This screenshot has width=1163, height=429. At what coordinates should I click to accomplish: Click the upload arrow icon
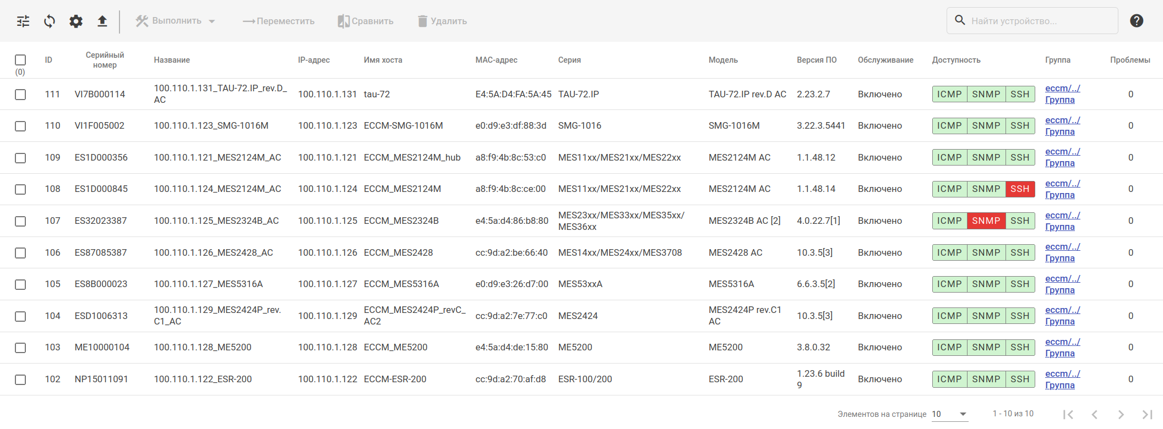[x=102, y=21]
